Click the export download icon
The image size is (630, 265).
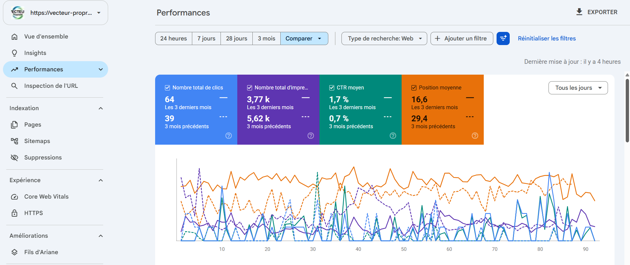pyautogui.click(x=579, y=12)
